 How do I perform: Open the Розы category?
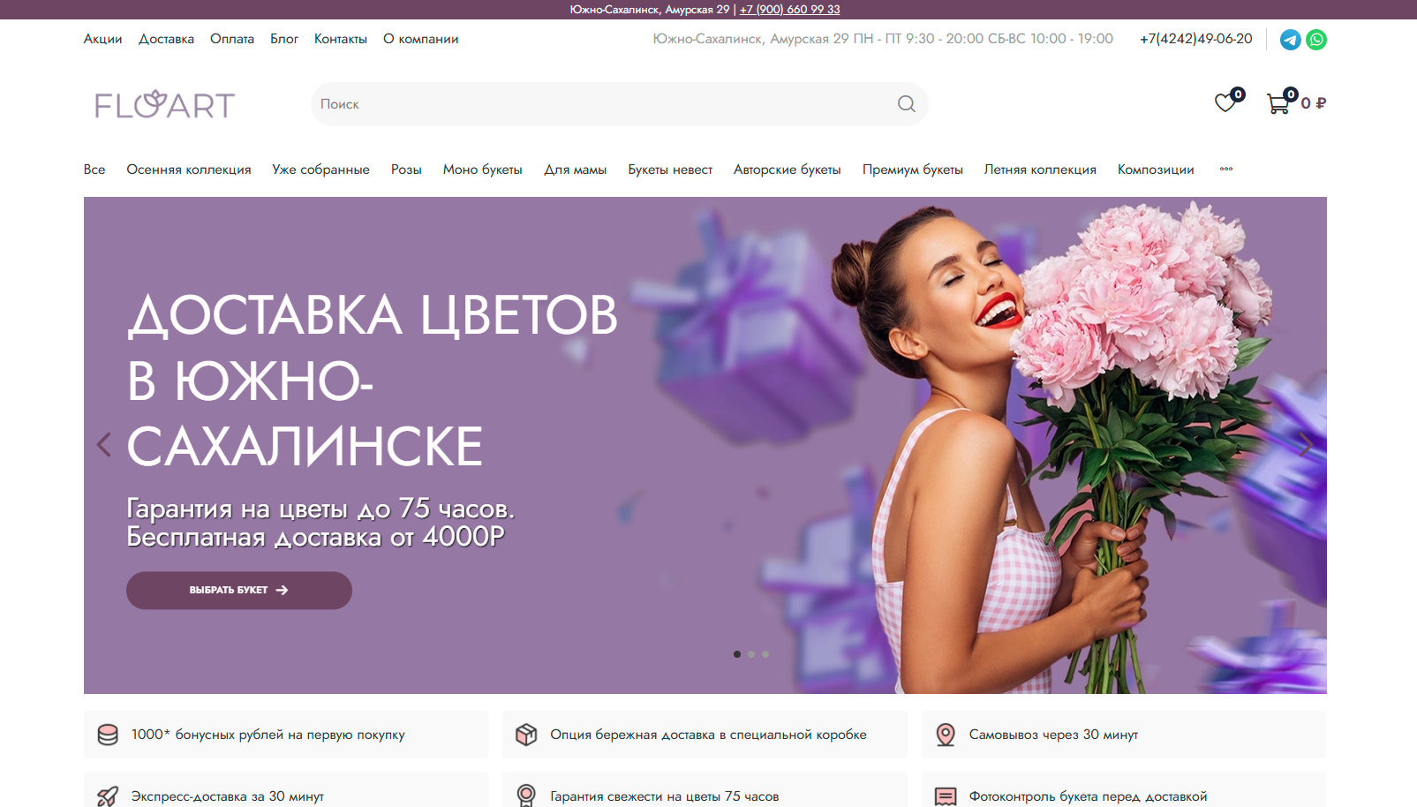pos(406,170)
